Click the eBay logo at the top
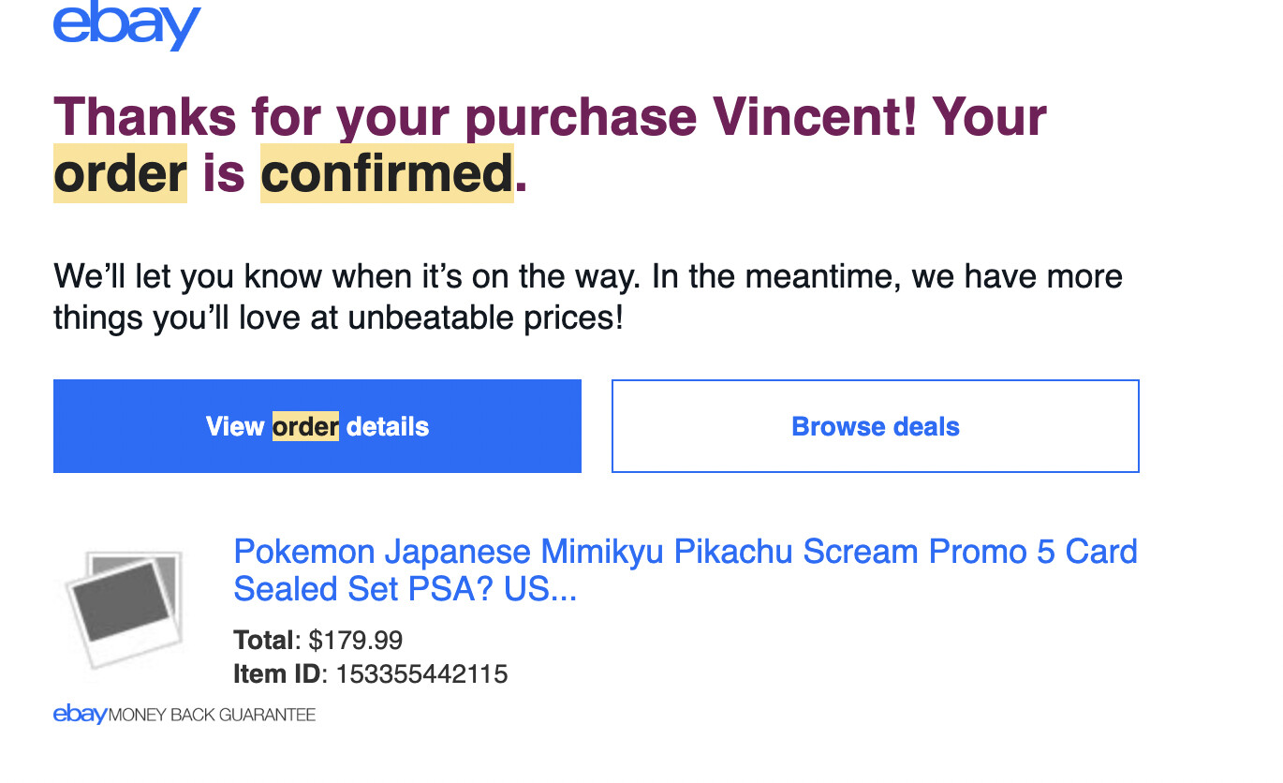1283x783 pixels. point(127,25)
